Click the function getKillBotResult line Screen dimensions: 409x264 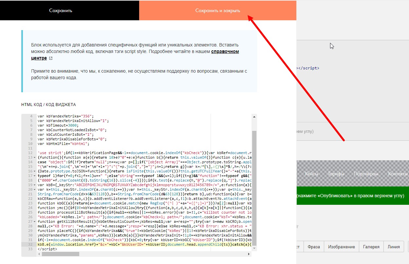pyautogui.click(x=144, y=221)
